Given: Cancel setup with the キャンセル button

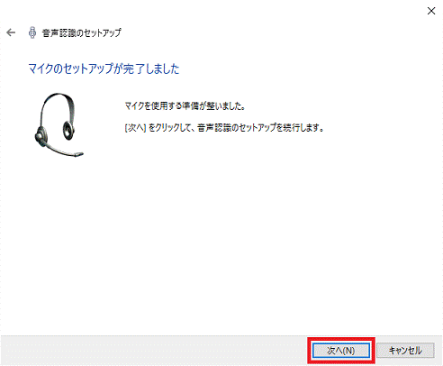Looking at the screenshot, I should point(405,351).
